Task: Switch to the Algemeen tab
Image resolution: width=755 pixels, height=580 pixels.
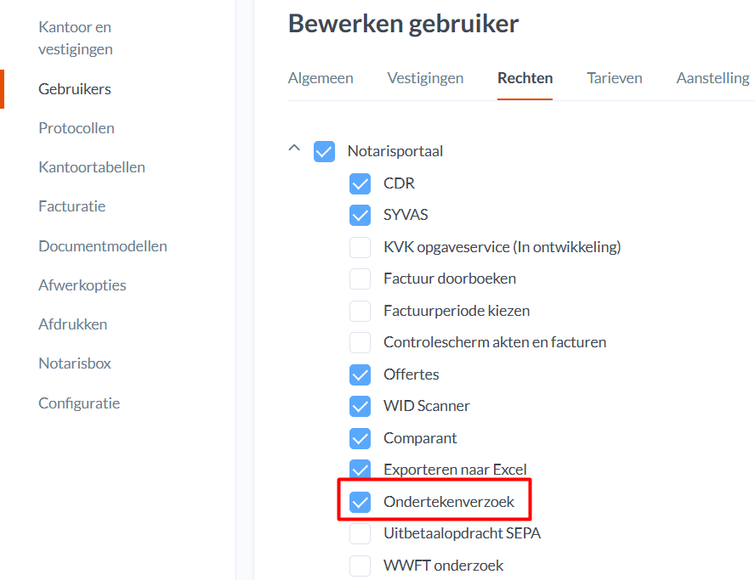Action: pyautogui.click(x=321, y=78)
